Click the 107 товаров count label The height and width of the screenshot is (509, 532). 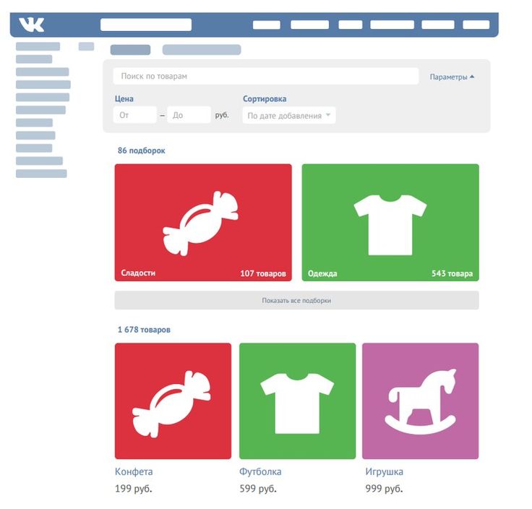pos(263,273)
